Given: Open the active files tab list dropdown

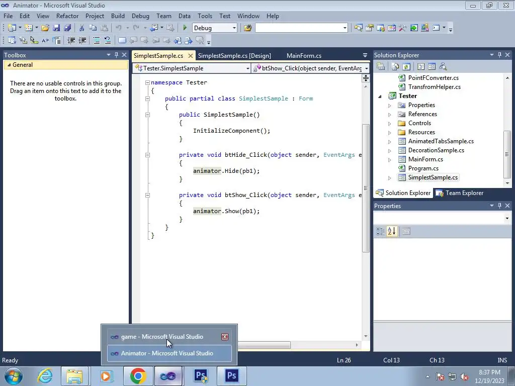Looking at the screenshot, I should pyautogui.click(x=365, y=55).
